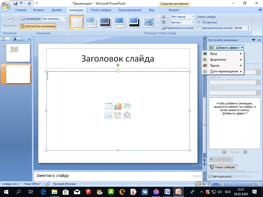This screenshot has height=197, width=263.
Task: Click the Save icon in quick access toolbar
Action: (x=15, y=3)
